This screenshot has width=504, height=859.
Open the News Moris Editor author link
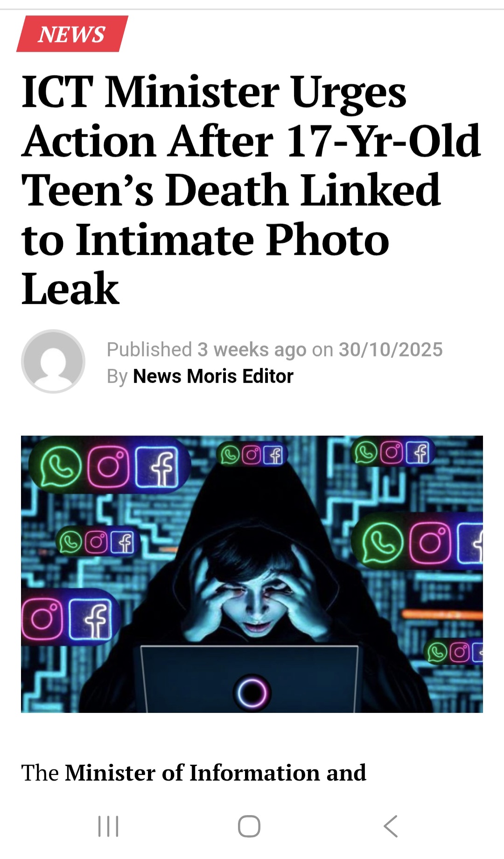(x=213, y=376)
